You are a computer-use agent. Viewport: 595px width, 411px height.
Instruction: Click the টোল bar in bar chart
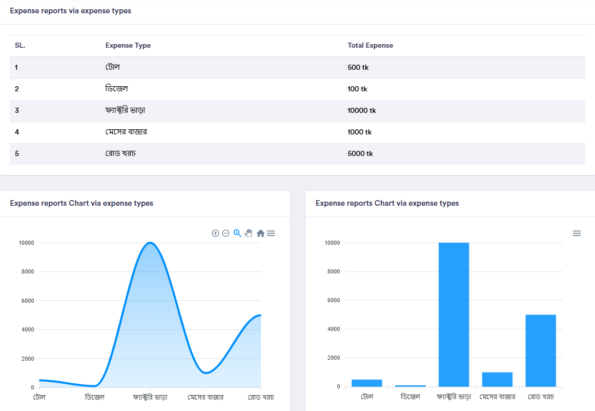[x=366, y=383]
